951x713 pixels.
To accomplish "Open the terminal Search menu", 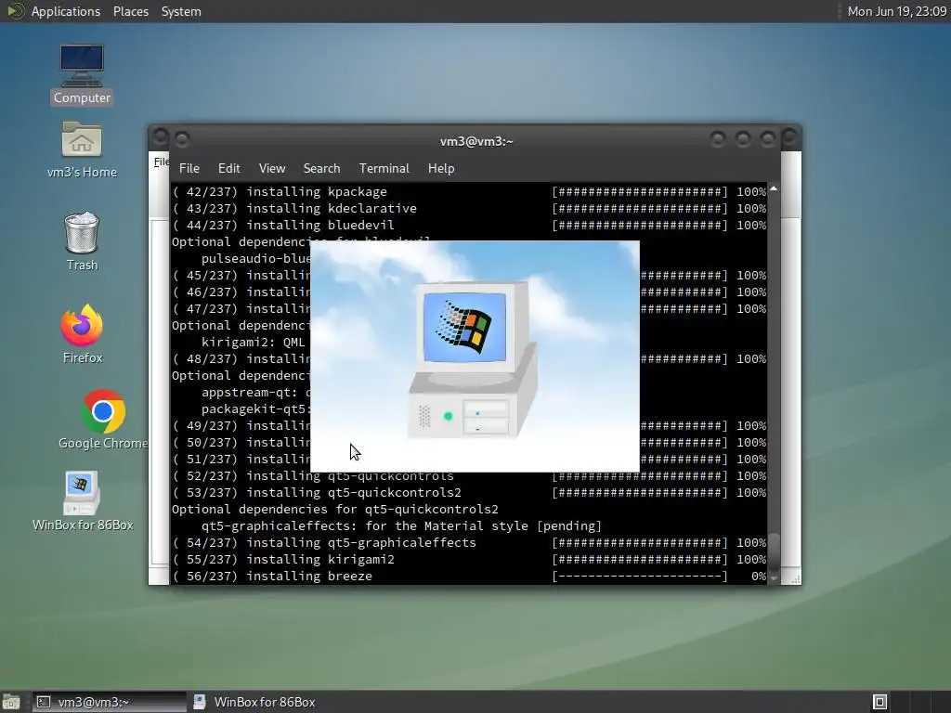I will click(321, 168).
